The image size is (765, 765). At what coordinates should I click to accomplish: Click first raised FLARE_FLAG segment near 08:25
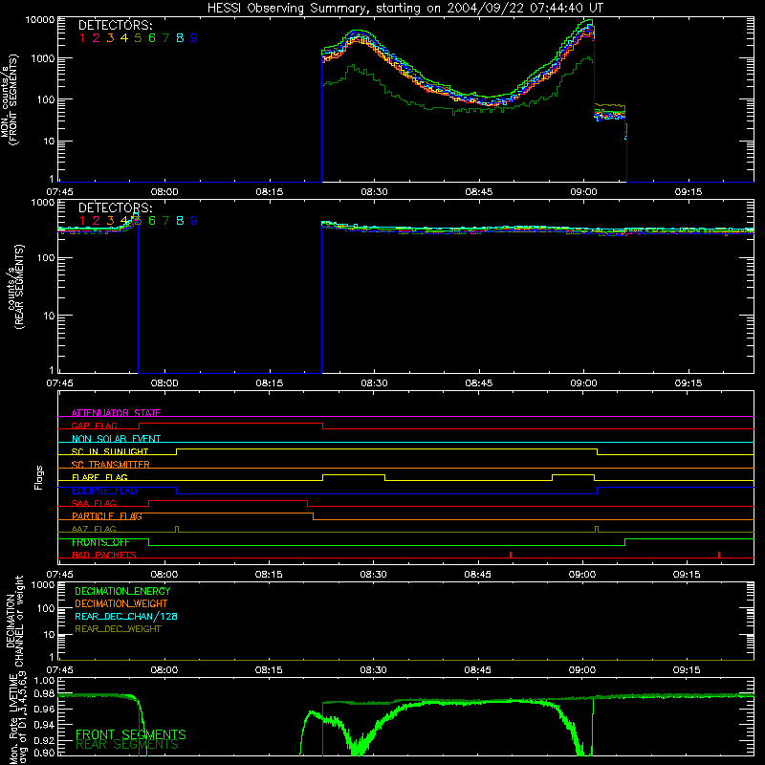[354, 474]
